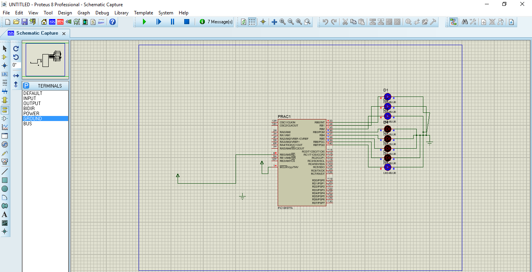532x272 pixels.
Task: Open the help question mark icon
Action: pyautogui.click(x=113, y=22)
